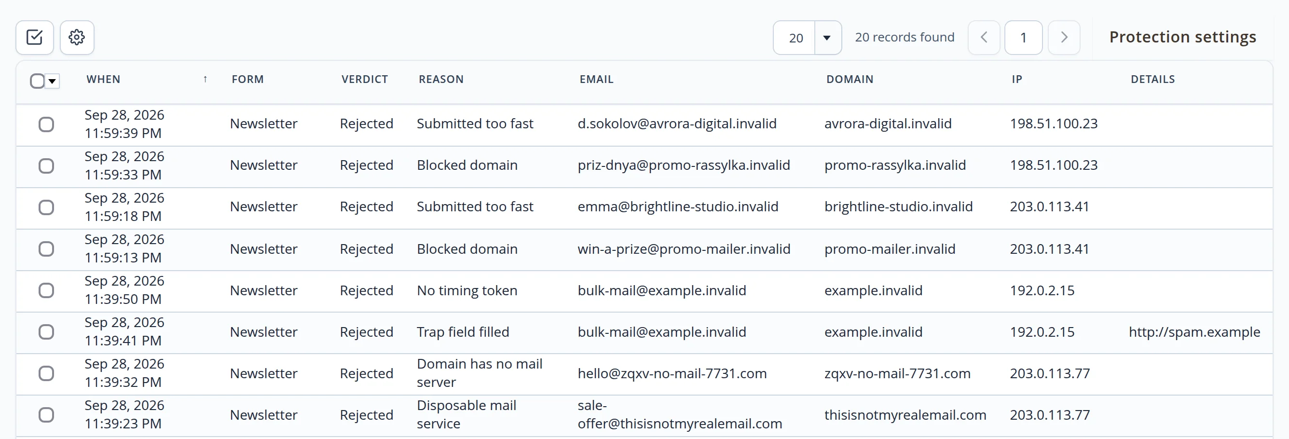Select the row checkbox for 11:59:18 PM
The width and height of the screenshot is (1289, 439).
[46, 207]
